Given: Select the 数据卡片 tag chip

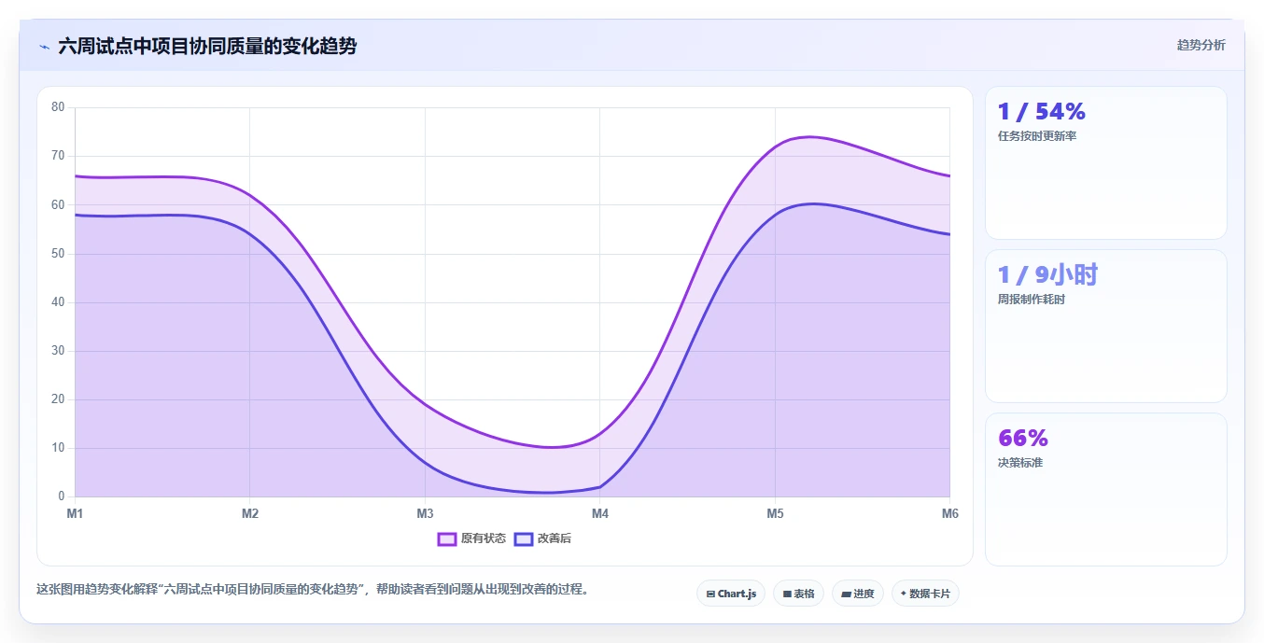Looking at the screenshot, I should click(x=925, y=594).
